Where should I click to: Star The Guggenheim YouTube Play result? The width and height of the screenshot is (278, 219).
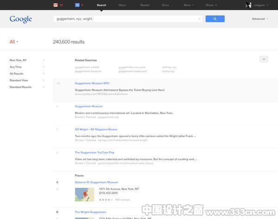(x=57, y=152)
